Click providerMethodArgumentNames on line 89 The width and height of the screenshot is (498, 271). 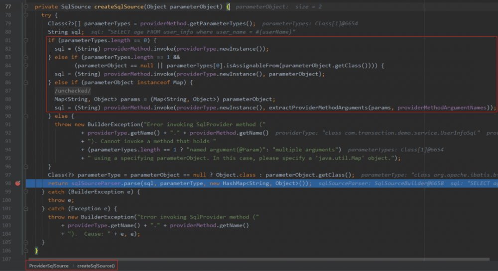coord(442,107)
